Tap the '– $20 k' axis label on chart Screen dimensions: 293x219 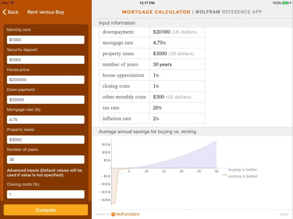click(105, 200)
